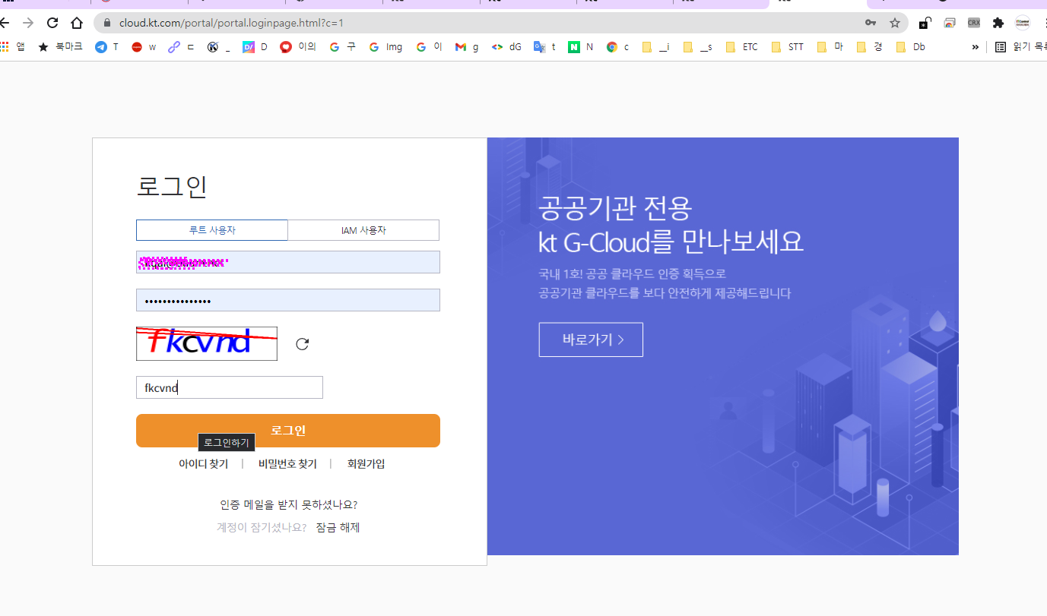
Task: Reload the page with the refresh icon
Action: click(x=52, y=23)
